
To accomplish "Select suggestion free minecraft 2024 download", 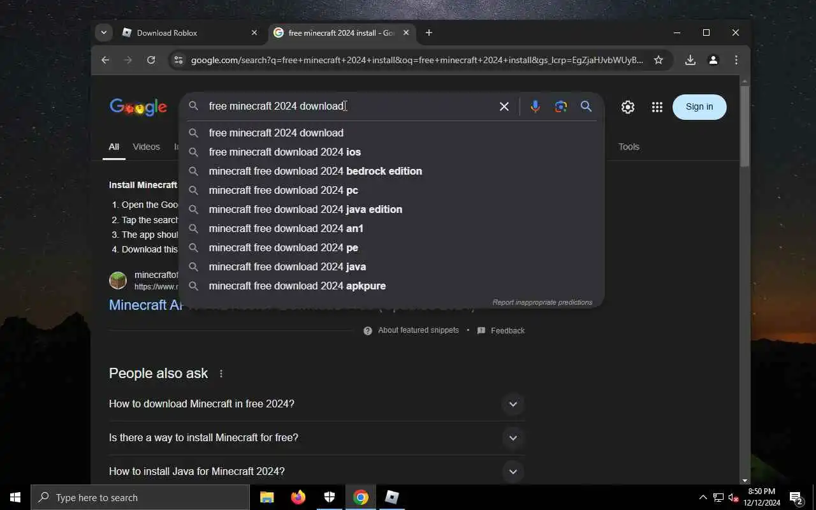I will [x=391, y=133].
